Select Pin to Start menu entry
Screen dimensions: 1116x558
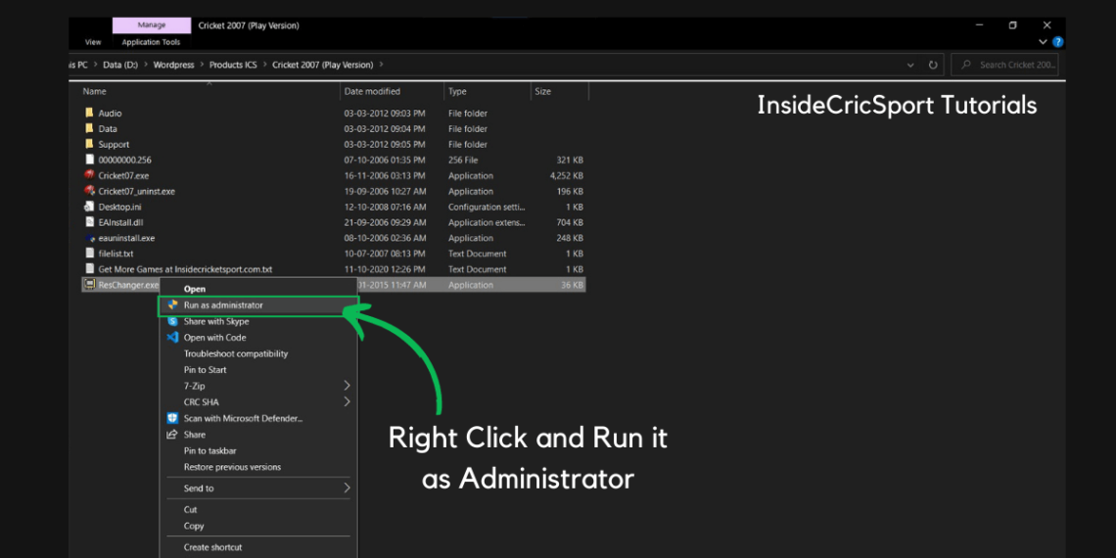205,370
